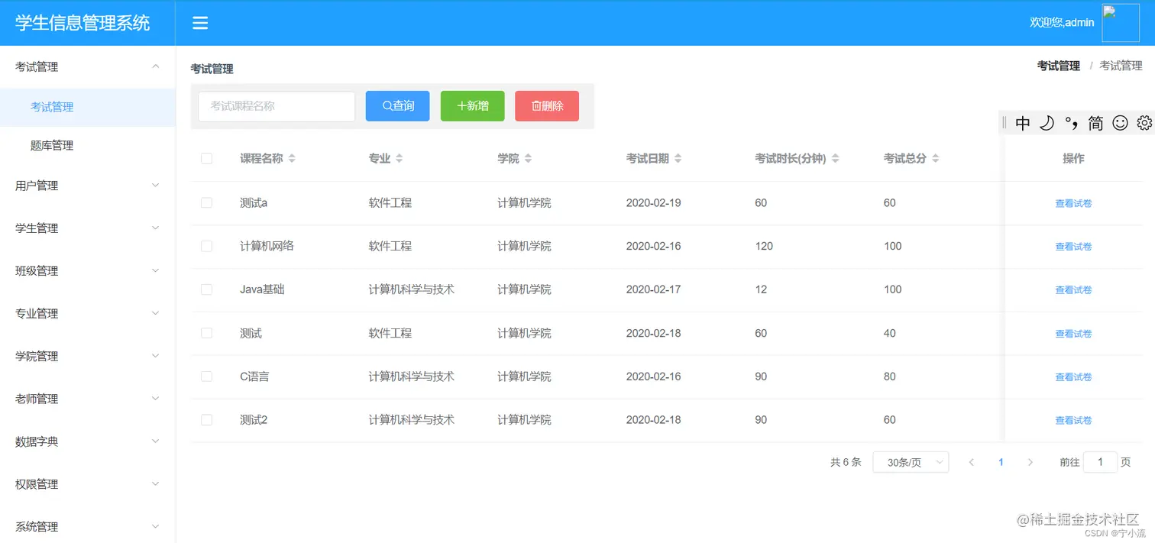Click the 学生信息管理系统 title

point(82,23)
